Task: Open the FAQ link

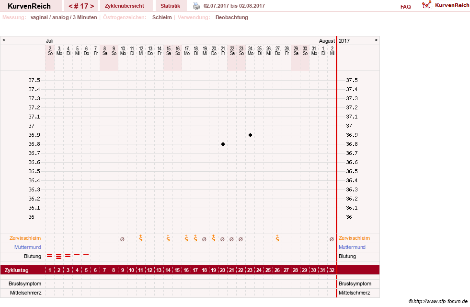Action: pos(405,7)
